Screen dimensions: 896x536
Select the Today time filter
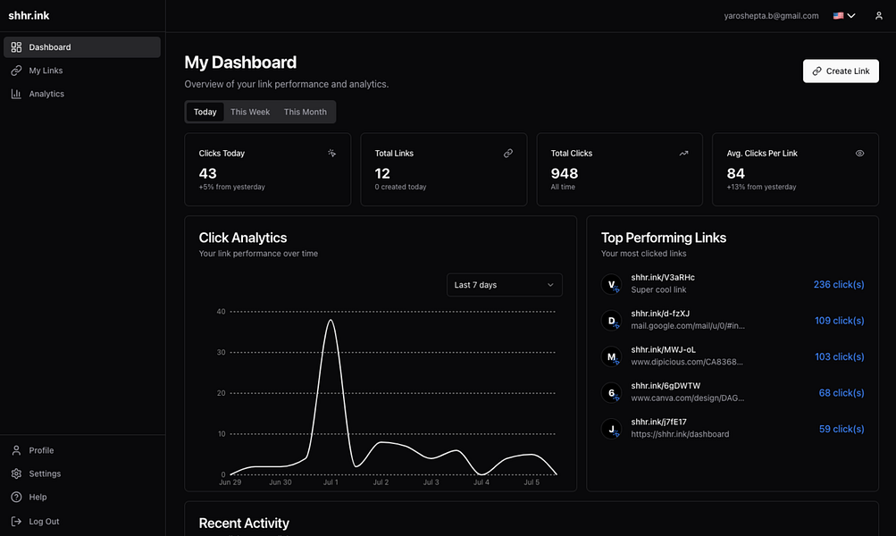205,112
